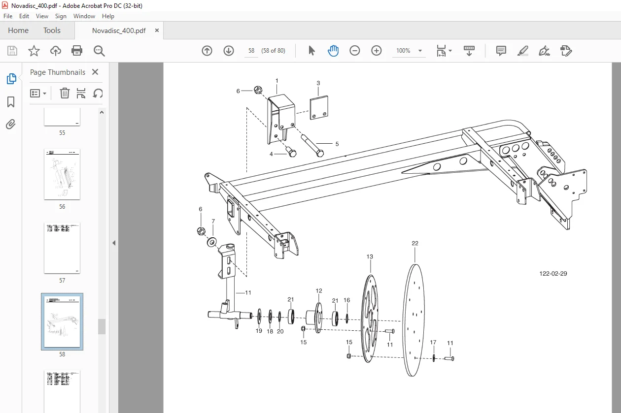This screenshot has height=413, width=621.
Task: Switch to the Tools tab
Action: coord(52,31)
